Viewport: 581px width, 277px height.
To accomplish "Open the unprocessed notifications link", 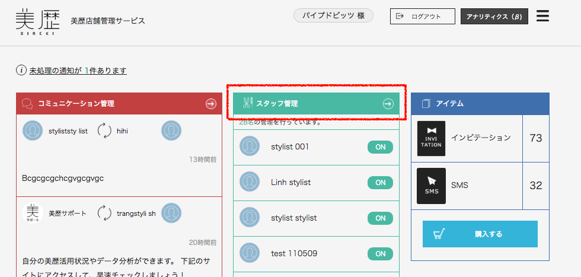I will pyautogui.click(x=78, y=71).
